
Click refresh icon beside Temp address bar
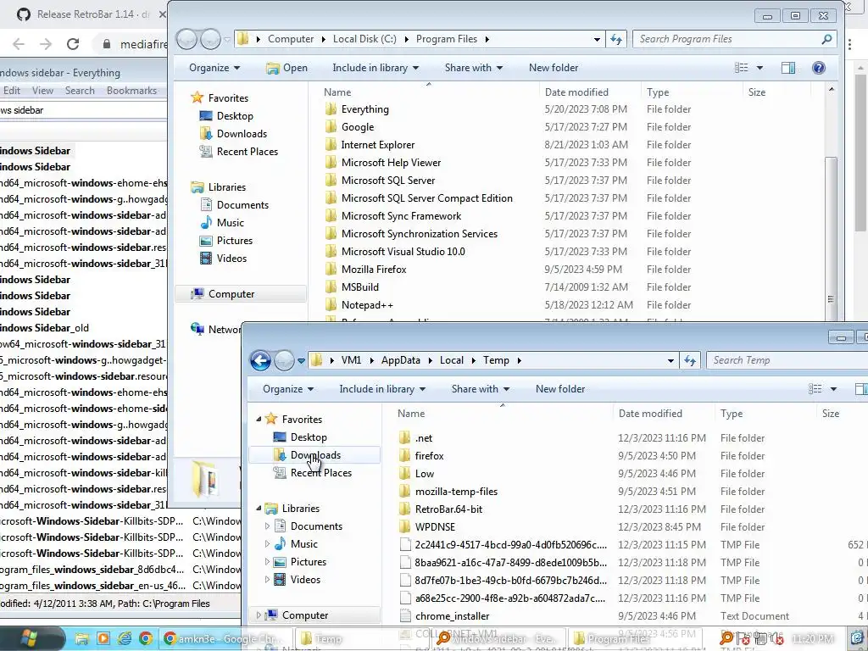tap(690, 360)
